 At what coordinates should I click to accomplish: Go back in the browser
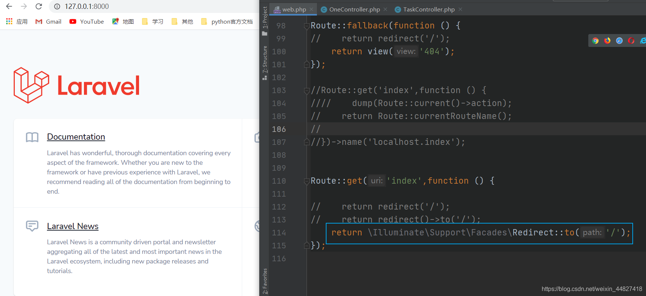click(x=9, y=6)
